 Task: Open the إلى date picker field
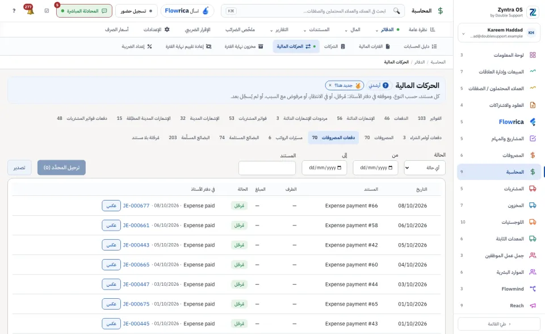(324, 168)
